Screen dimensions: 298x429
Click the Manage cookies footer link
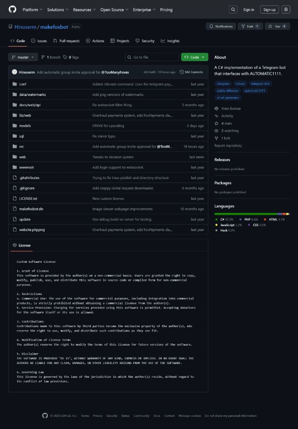click(x=190, y=416)
